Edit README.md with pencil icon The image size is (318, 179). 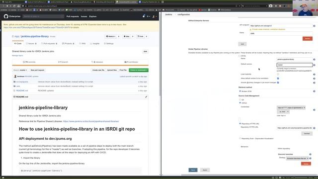click(146, 97)
